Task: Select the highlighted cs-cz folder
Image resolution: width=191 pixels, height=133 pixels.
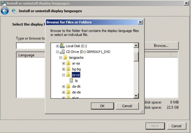Action: click(x=76, y=75)
